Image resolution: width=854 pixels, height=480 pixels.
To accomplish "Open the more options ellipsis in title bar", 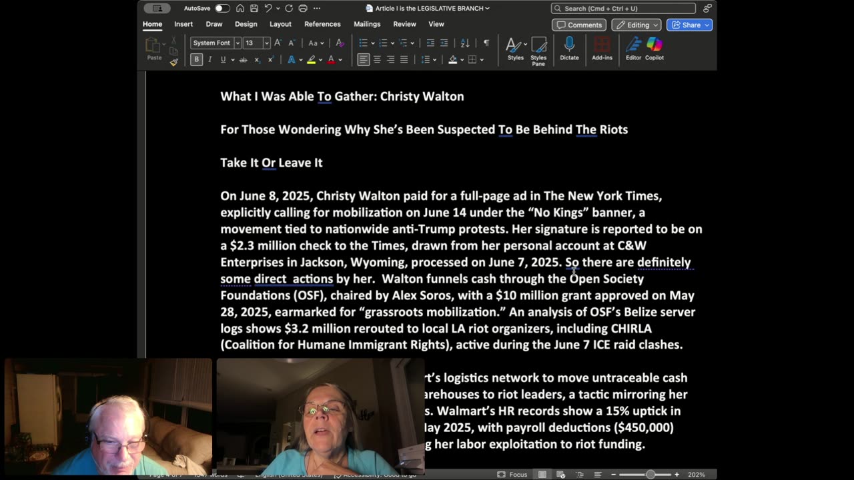I will pyautogui.click(x=317, y=8).
